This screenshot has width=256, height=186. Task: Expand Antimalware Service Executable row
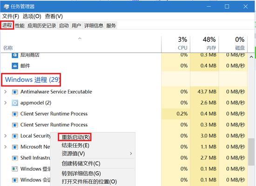click(x=6, y=92)
